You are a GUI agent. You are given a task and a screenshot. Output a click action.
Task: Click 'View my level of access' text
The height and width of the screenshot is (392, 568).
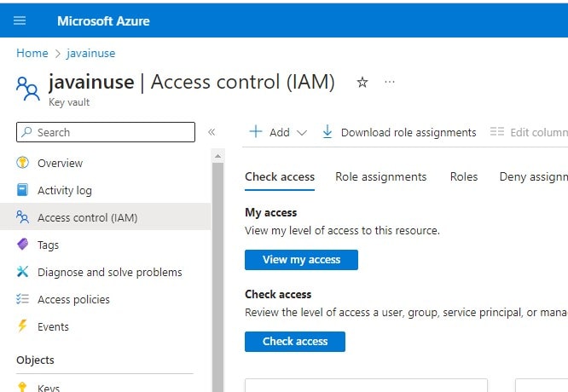coord(342,231)
